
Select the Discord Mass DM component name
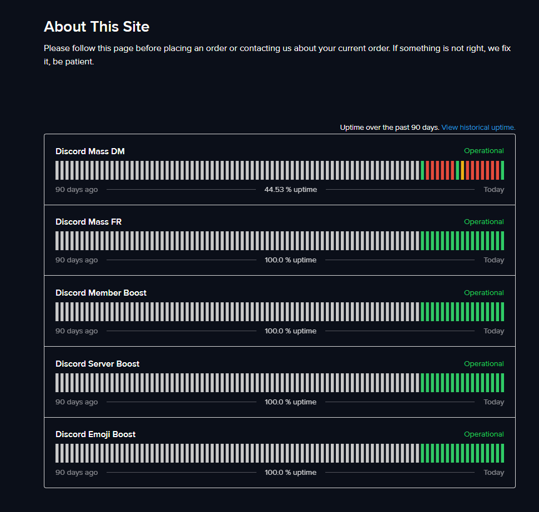(x=90, y=151)
